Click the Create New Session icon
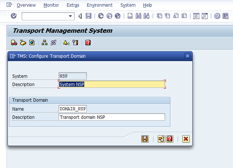Image resolution: width=233 pixels, height=168 pixels. point(196,16)
